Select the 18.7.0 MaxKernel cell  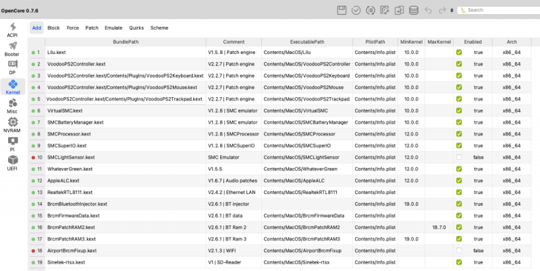(439, 227)
